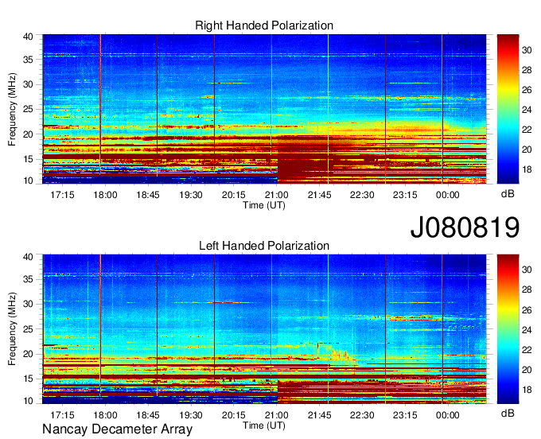Click the 18:45 time tick under Left Handed plot
Screen dimensions: 541x439
point(148,415)
